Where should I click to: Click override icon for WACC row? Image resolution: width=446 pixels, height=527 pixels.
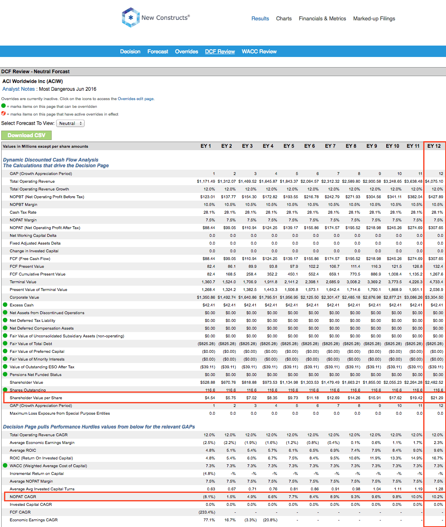click(5, 466)
